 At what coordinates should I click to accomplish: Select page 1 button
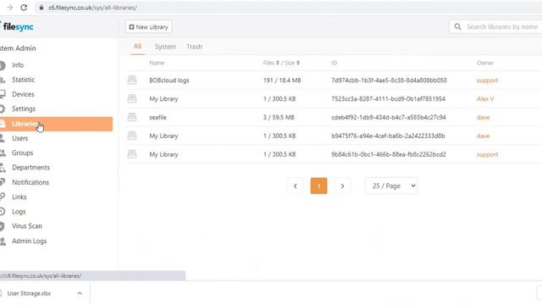coord(318,186)
